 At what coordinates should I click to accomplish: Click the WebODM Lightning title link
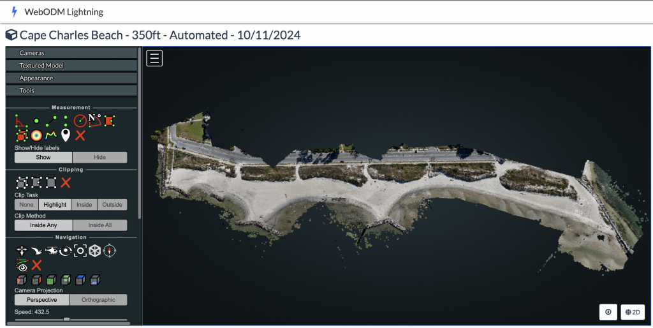(x=63, y=12)
